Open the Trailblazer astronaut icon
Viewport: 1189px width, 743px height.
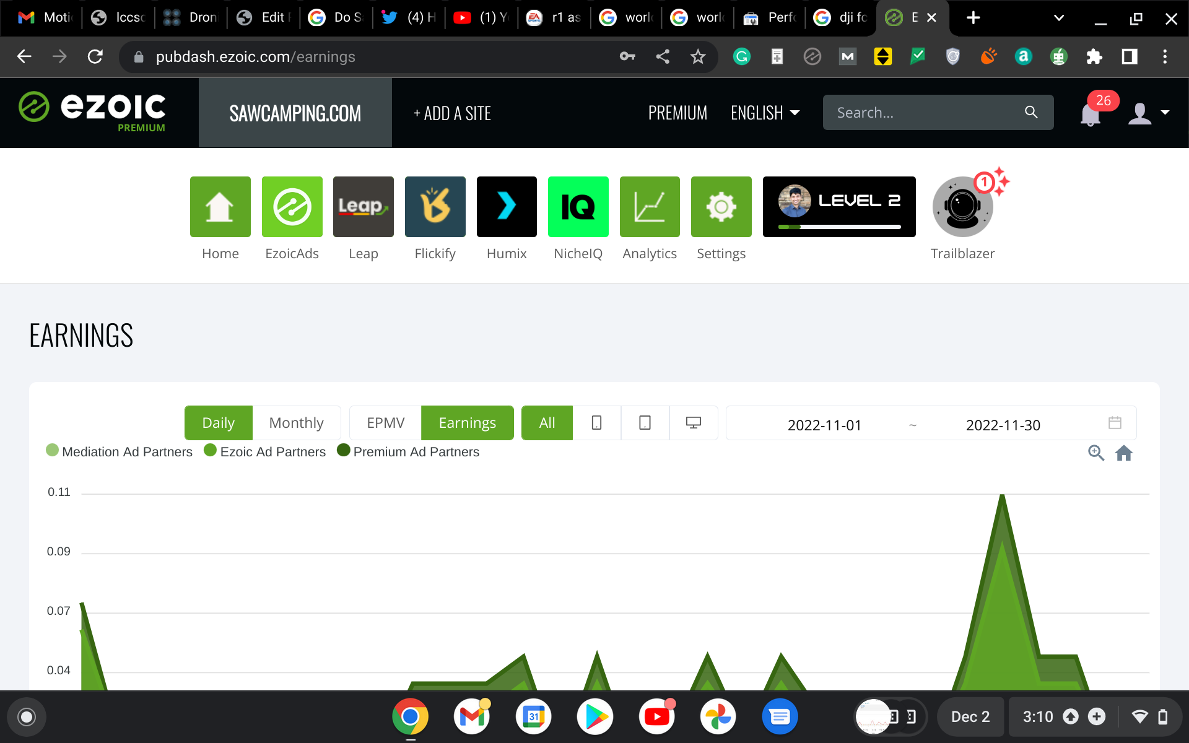point(962,207)
